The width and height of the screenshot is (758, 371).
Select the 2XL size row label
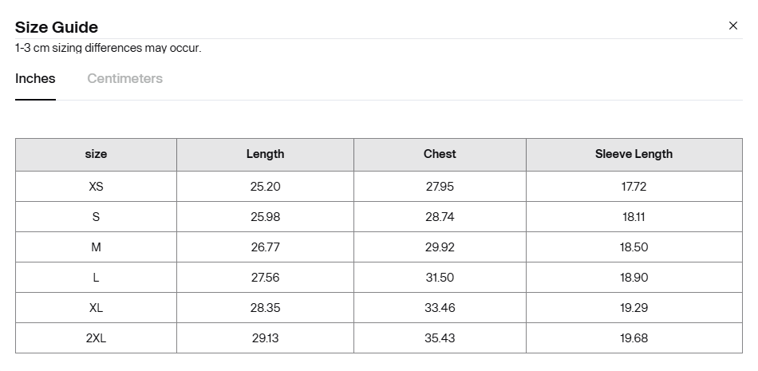coord(97,338)
